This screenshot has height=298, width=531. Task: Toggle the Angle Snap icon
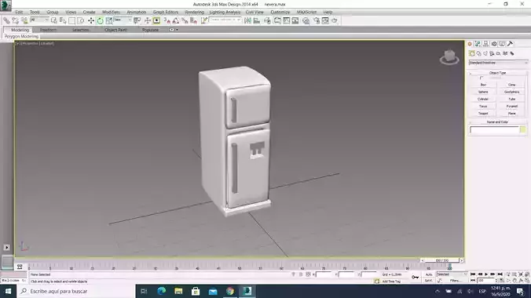tap(176, 20)
